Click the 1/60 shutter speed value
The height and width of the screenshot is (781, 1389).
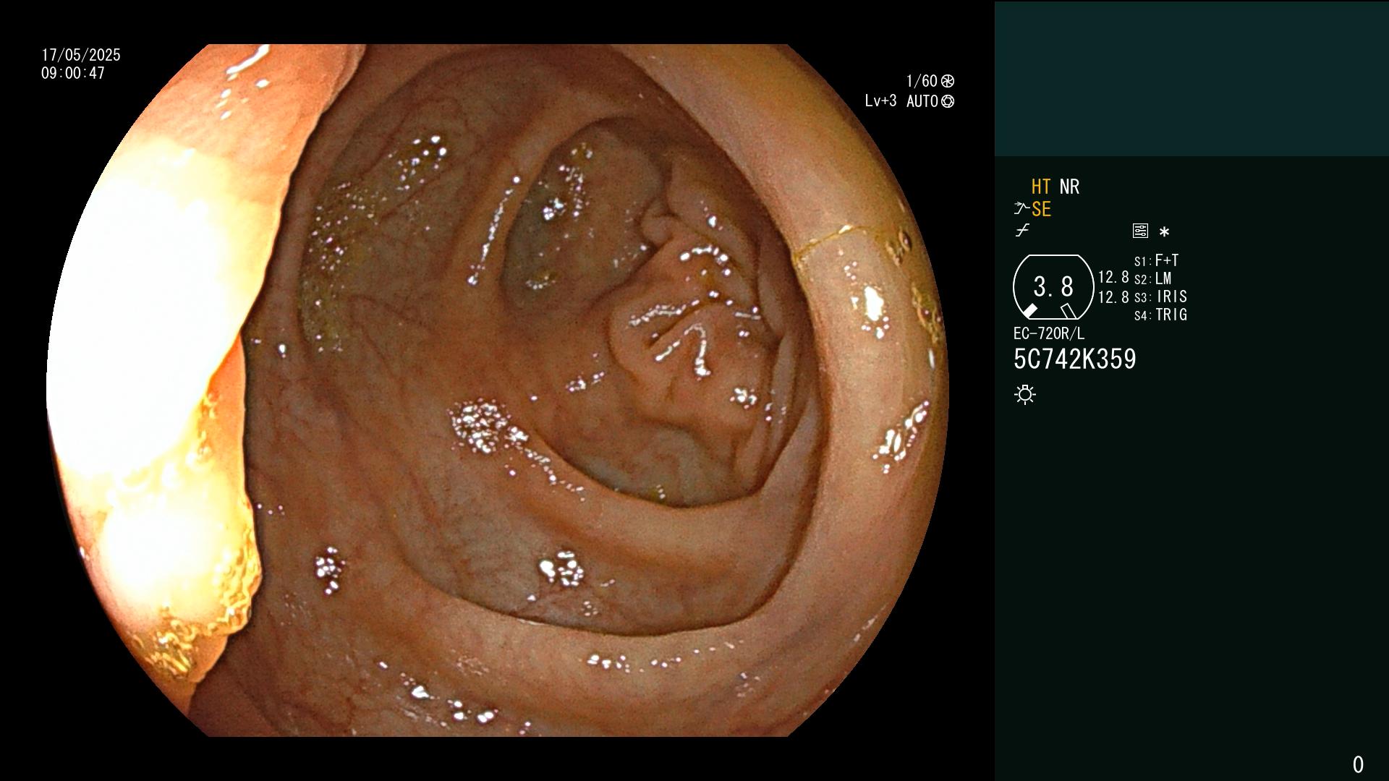[922, 81]
